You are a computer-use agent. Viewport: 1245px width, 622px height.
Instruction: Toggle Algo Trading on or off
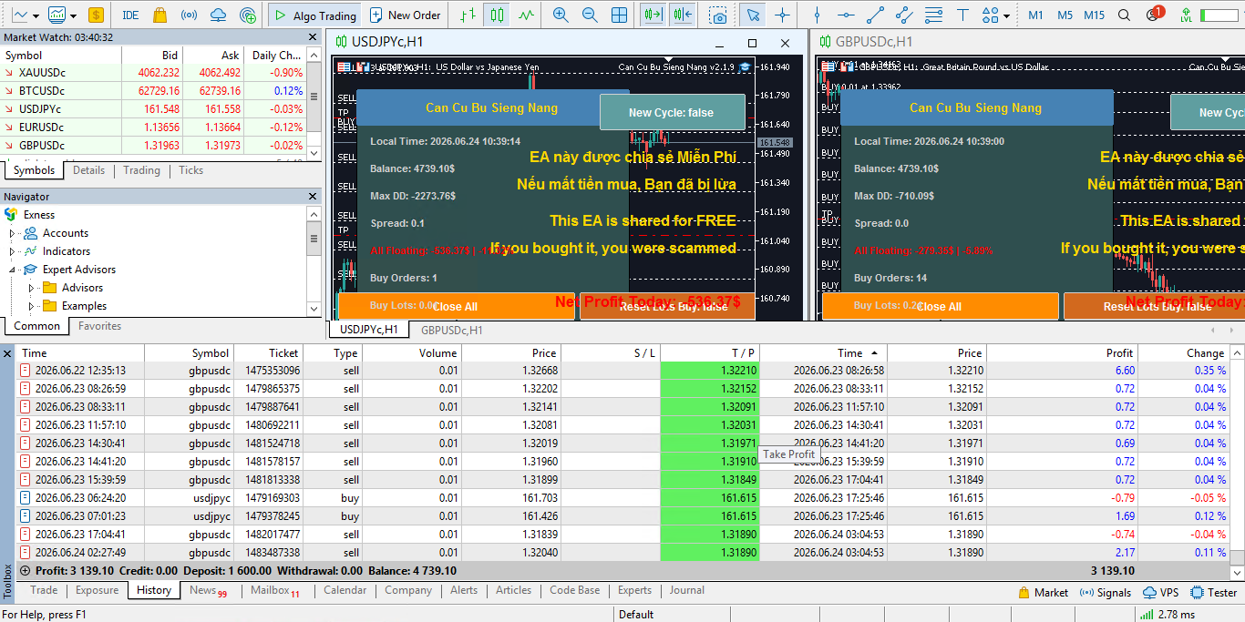click(314, 15)
